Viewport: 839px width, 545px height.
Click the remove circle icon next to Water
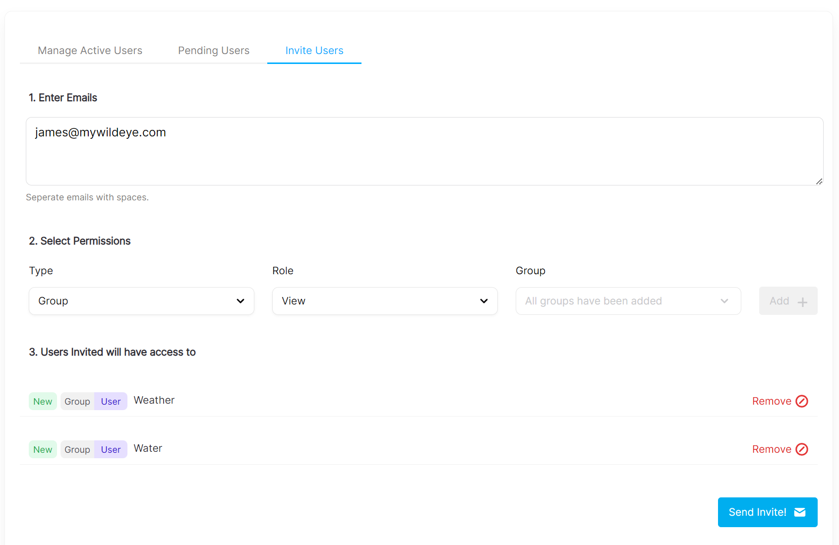point(802,449)
